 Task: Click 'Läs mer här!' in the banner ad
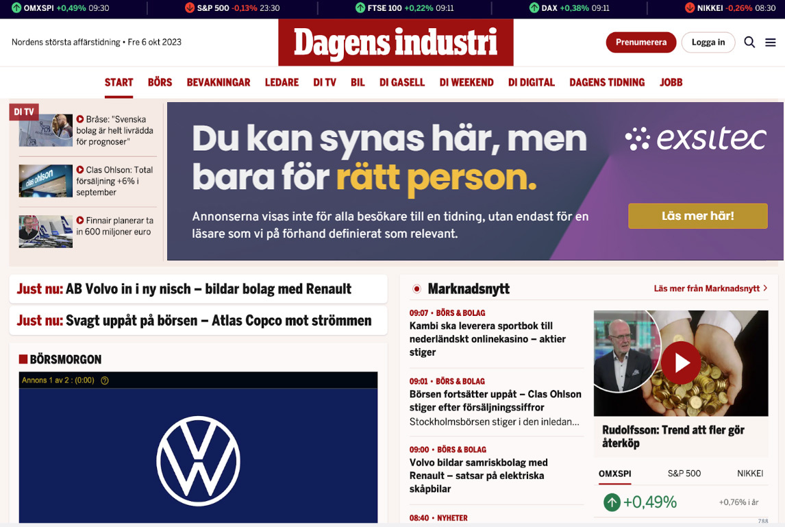click(697, 216)
